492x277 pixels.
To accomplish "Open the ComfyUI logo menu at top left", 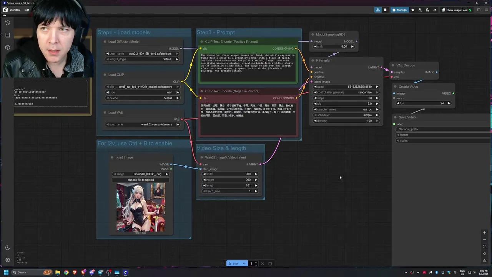I will coord(5,10).
